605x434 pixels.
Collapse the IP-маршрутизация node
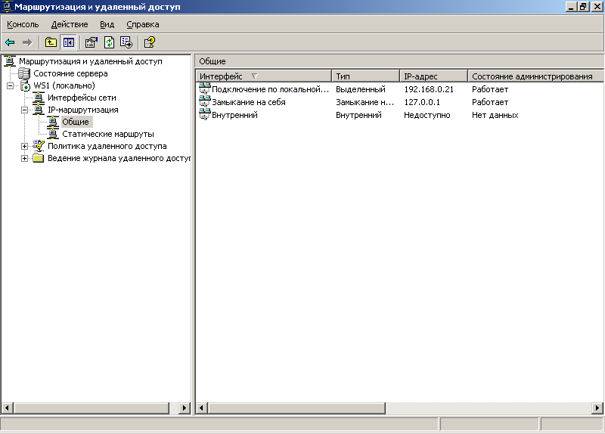25,110
